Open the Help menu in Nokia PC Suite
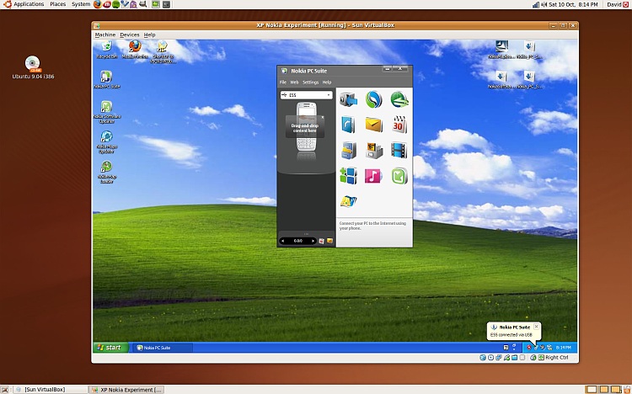Viewport: 632px width, 394px height. tap(326, 83)
